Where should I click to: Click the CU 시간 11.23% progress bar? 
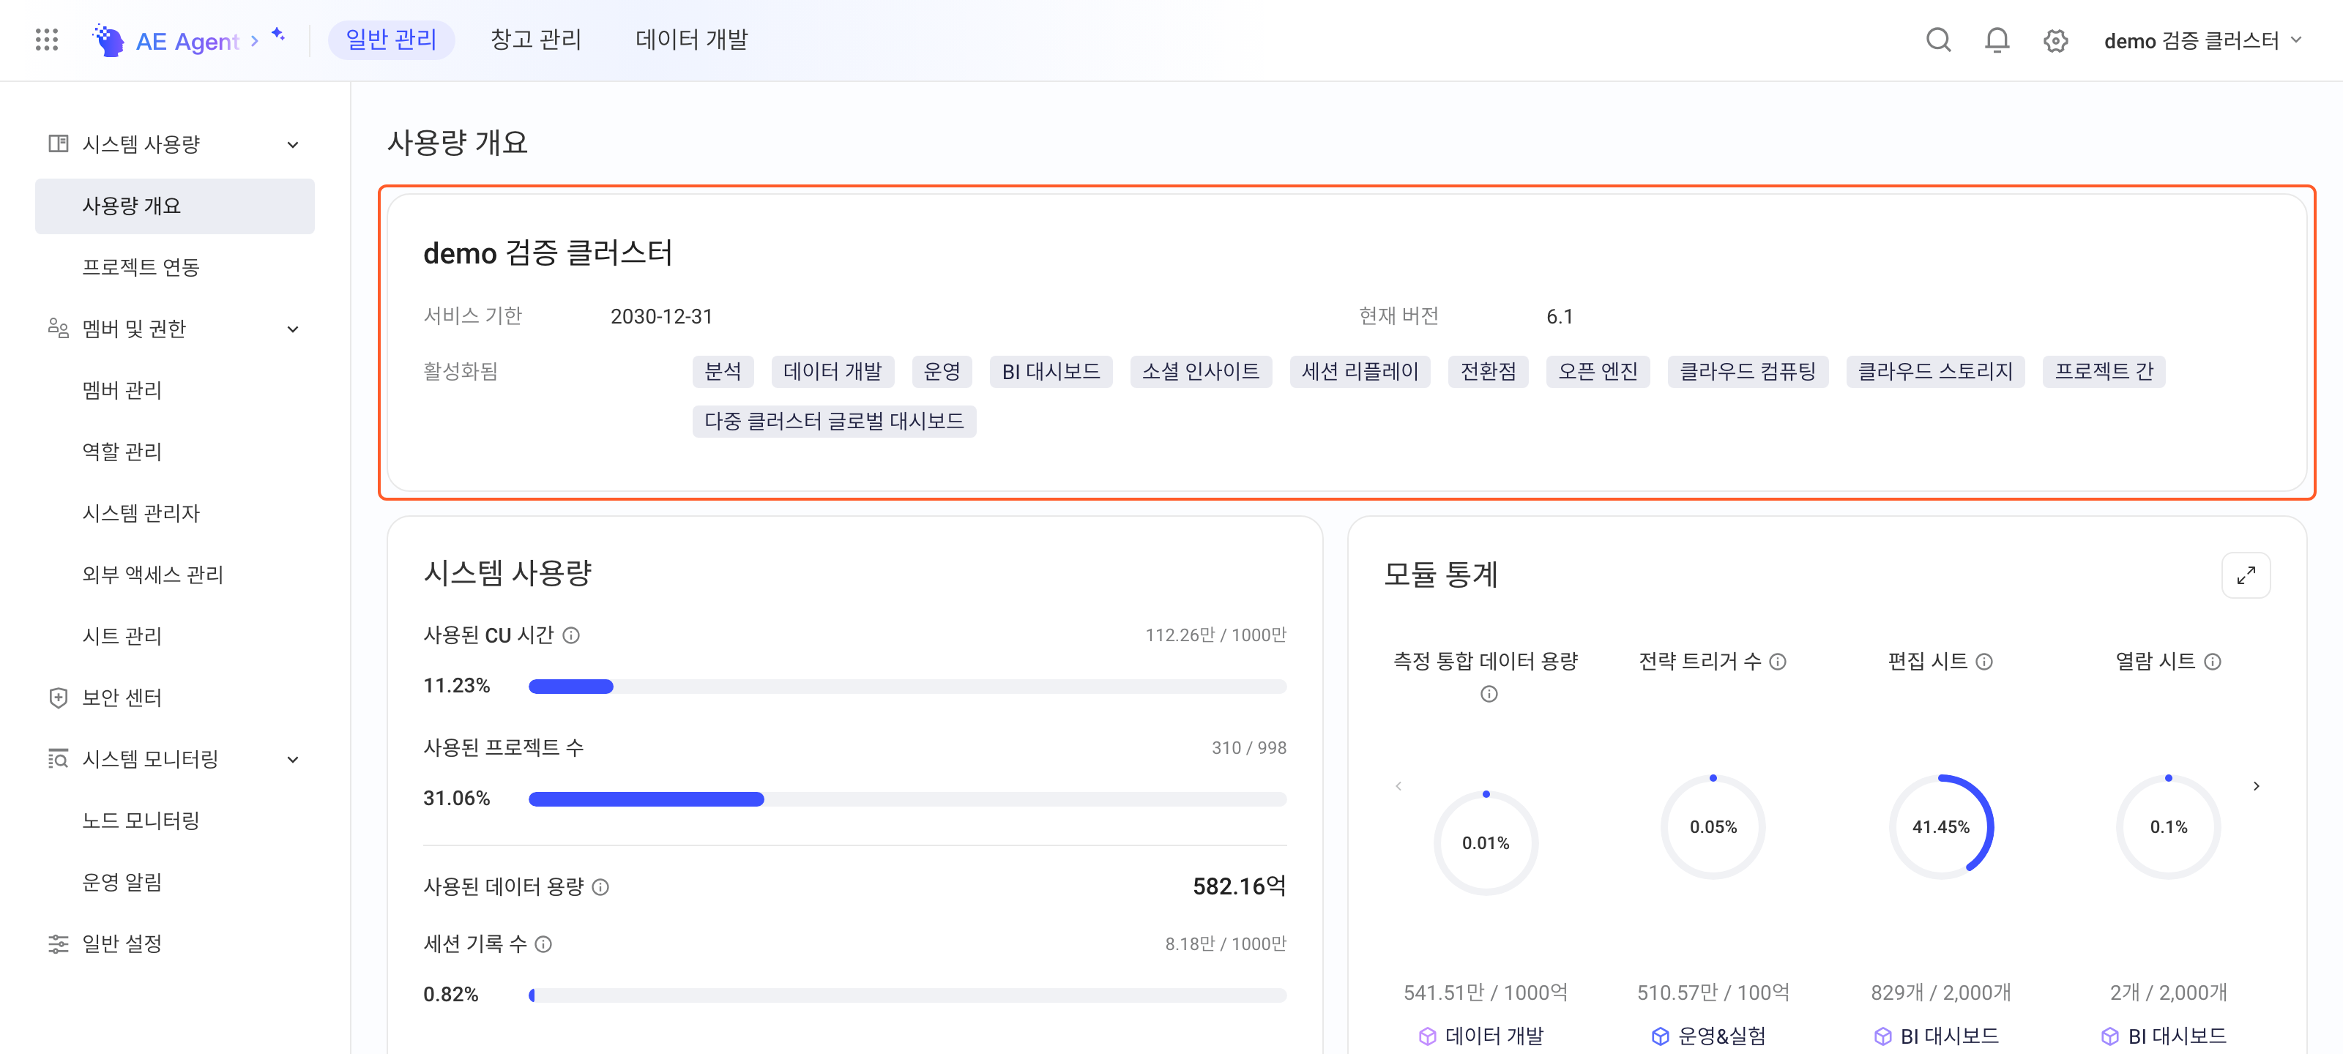(x=907, y=687)
